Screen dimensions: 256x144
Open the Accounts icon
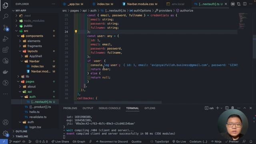point(5,122)
